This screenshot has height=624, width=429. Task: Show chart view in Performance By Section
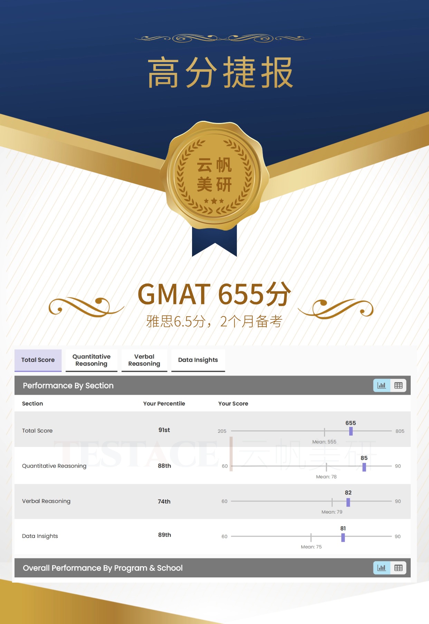click(x=382, y=386)
